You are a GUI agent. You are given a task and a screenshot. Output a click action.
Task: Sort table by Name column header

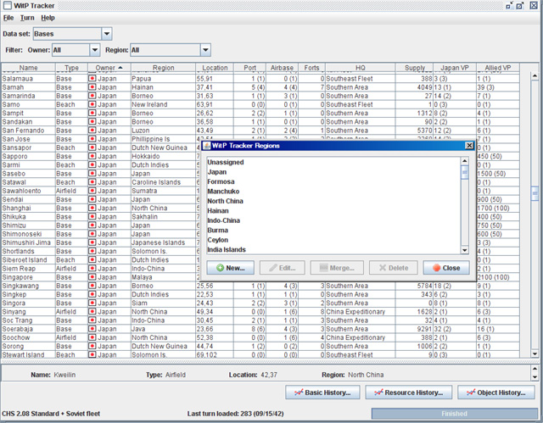pyautogui.click(x=28, y=68)
